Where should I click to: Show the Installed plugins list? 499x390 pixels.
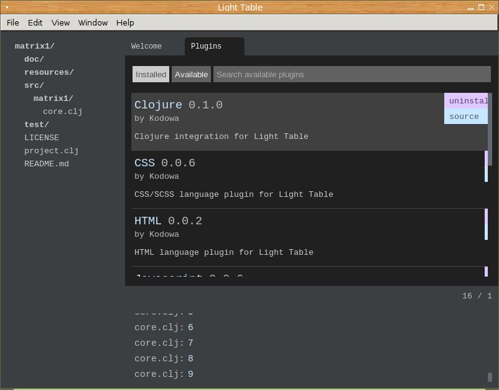151,74
